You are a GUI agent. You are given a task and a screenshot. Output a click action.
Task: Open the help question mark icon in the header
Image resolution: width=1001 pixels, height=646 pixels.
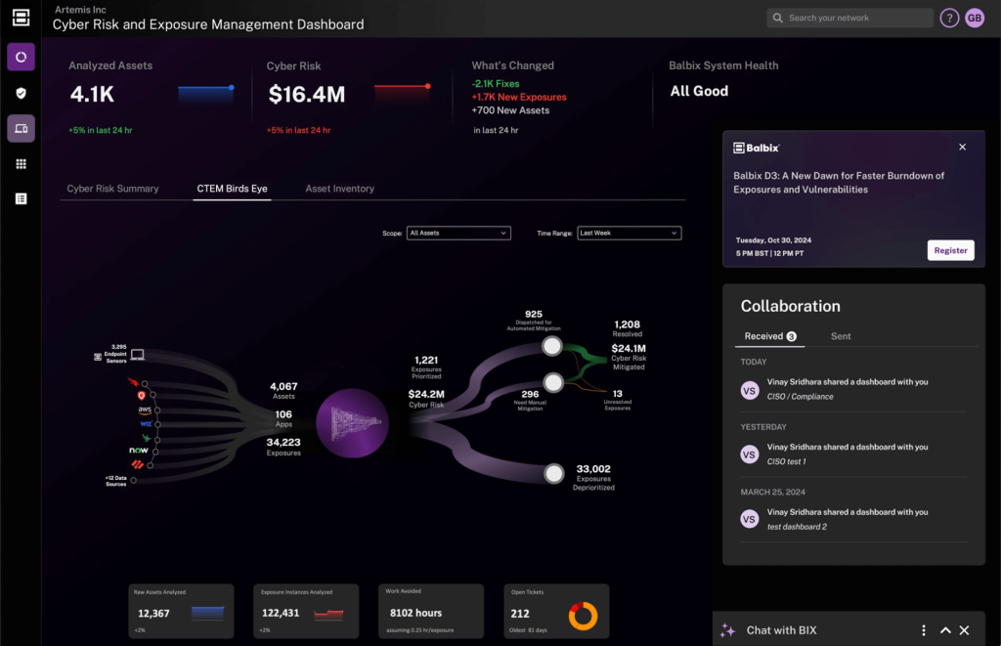[948, 18]
